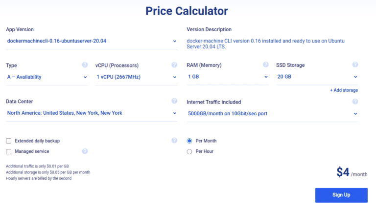The height and width of the screenshot is (209, 376).
Task: Click the help icon next to Type
Action: tap(85, 65)
